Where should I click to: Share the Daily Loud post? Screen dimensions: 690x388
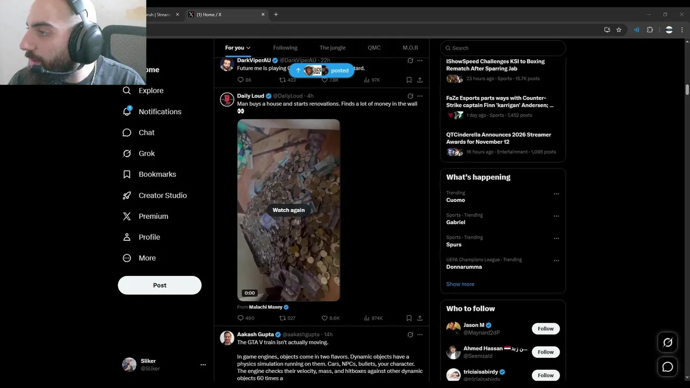point(420,318)
